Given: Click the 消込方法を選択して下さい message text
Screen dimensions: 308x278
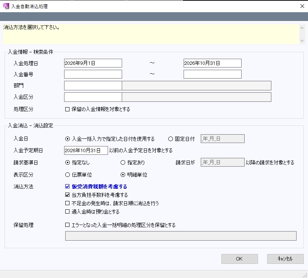Looking at the screenshot, I should [31, 27].
